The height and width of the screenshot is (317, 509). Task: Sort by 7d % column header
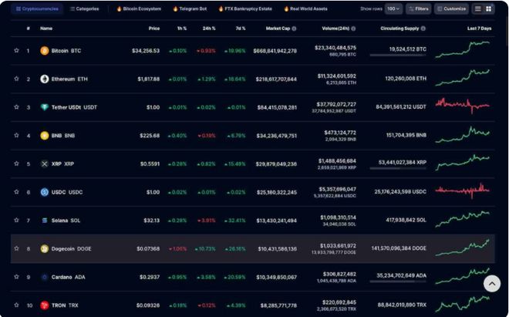(x=240, y=29)
